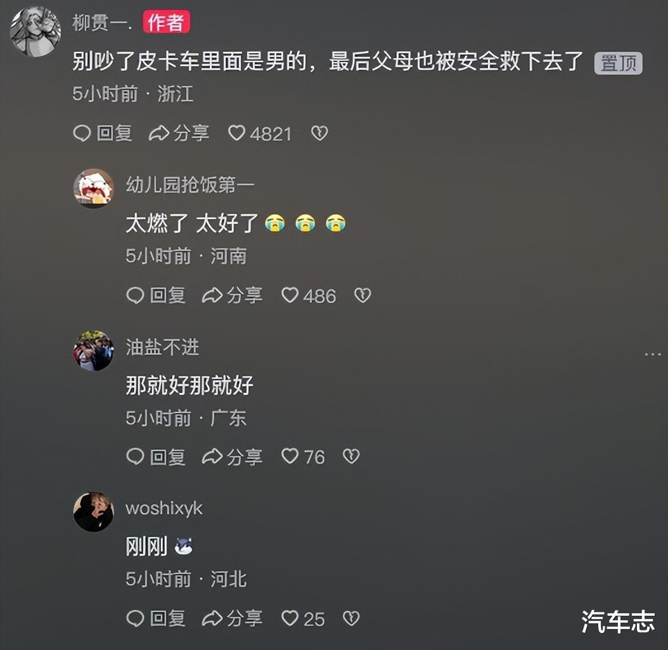The width and height of the screenshot is (668, 650).
Task: Dislike the comment from 河南
Action: click(x=363, y=295)
